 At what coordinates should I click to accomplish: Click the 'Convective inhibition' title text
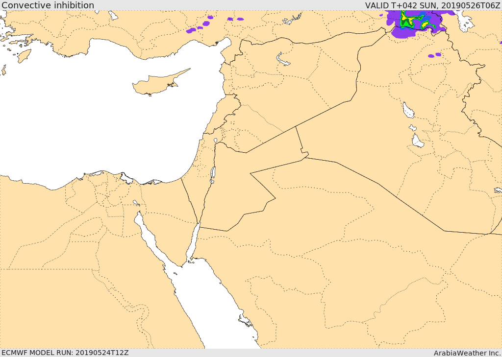pos(48,5)
